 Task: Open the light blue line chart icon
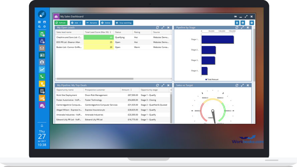point(42,69)
